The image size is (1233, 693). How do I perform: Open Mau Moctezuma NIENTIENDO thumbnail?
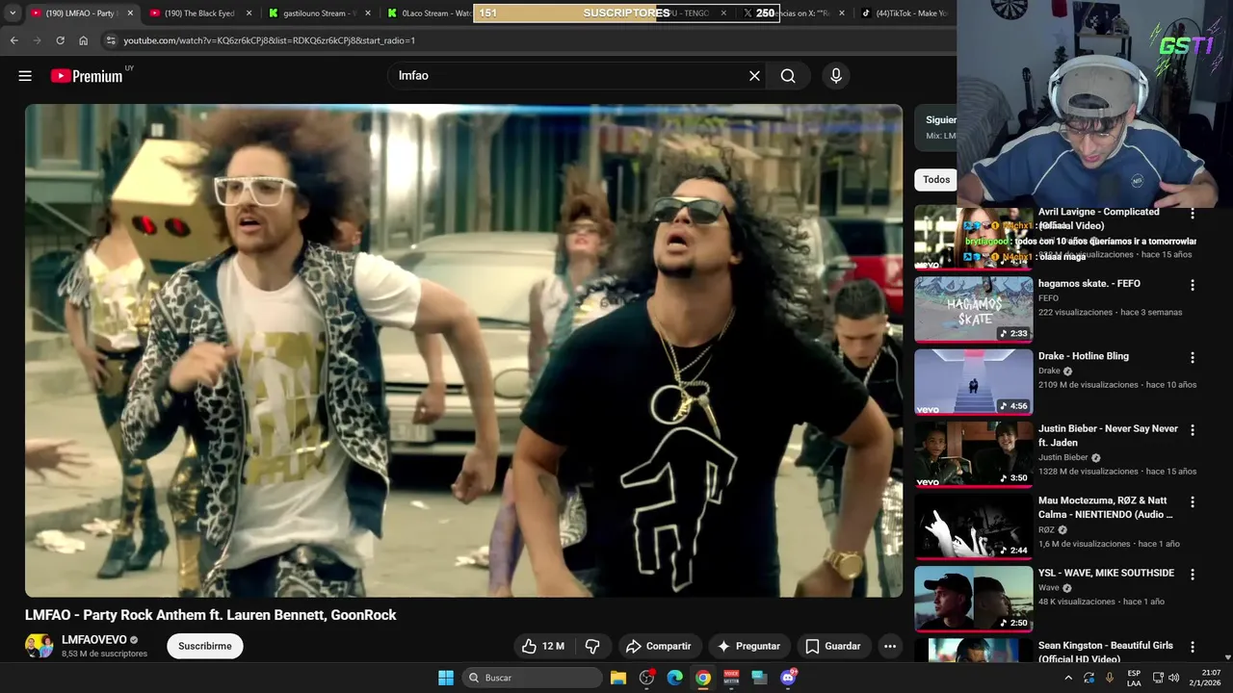973,526
